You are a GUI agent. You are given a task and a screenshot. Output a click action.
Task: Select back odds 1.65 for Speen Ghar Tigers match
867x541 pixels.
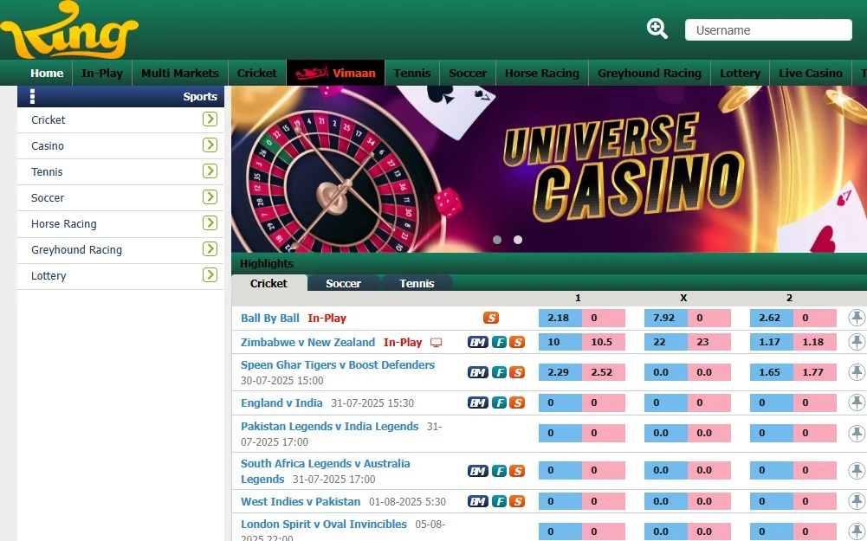tap(772, 372)
